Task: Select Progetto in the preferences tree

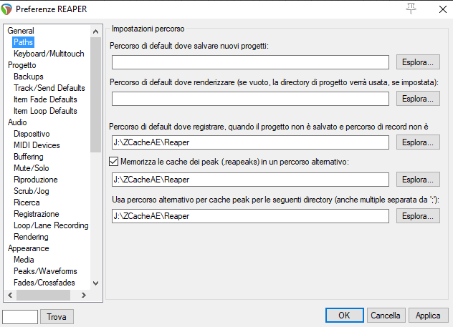Action: tap(22, 65)
